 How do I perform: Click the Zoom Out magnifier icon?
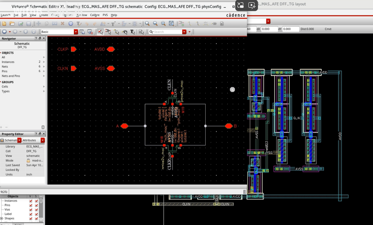(155, 23)
